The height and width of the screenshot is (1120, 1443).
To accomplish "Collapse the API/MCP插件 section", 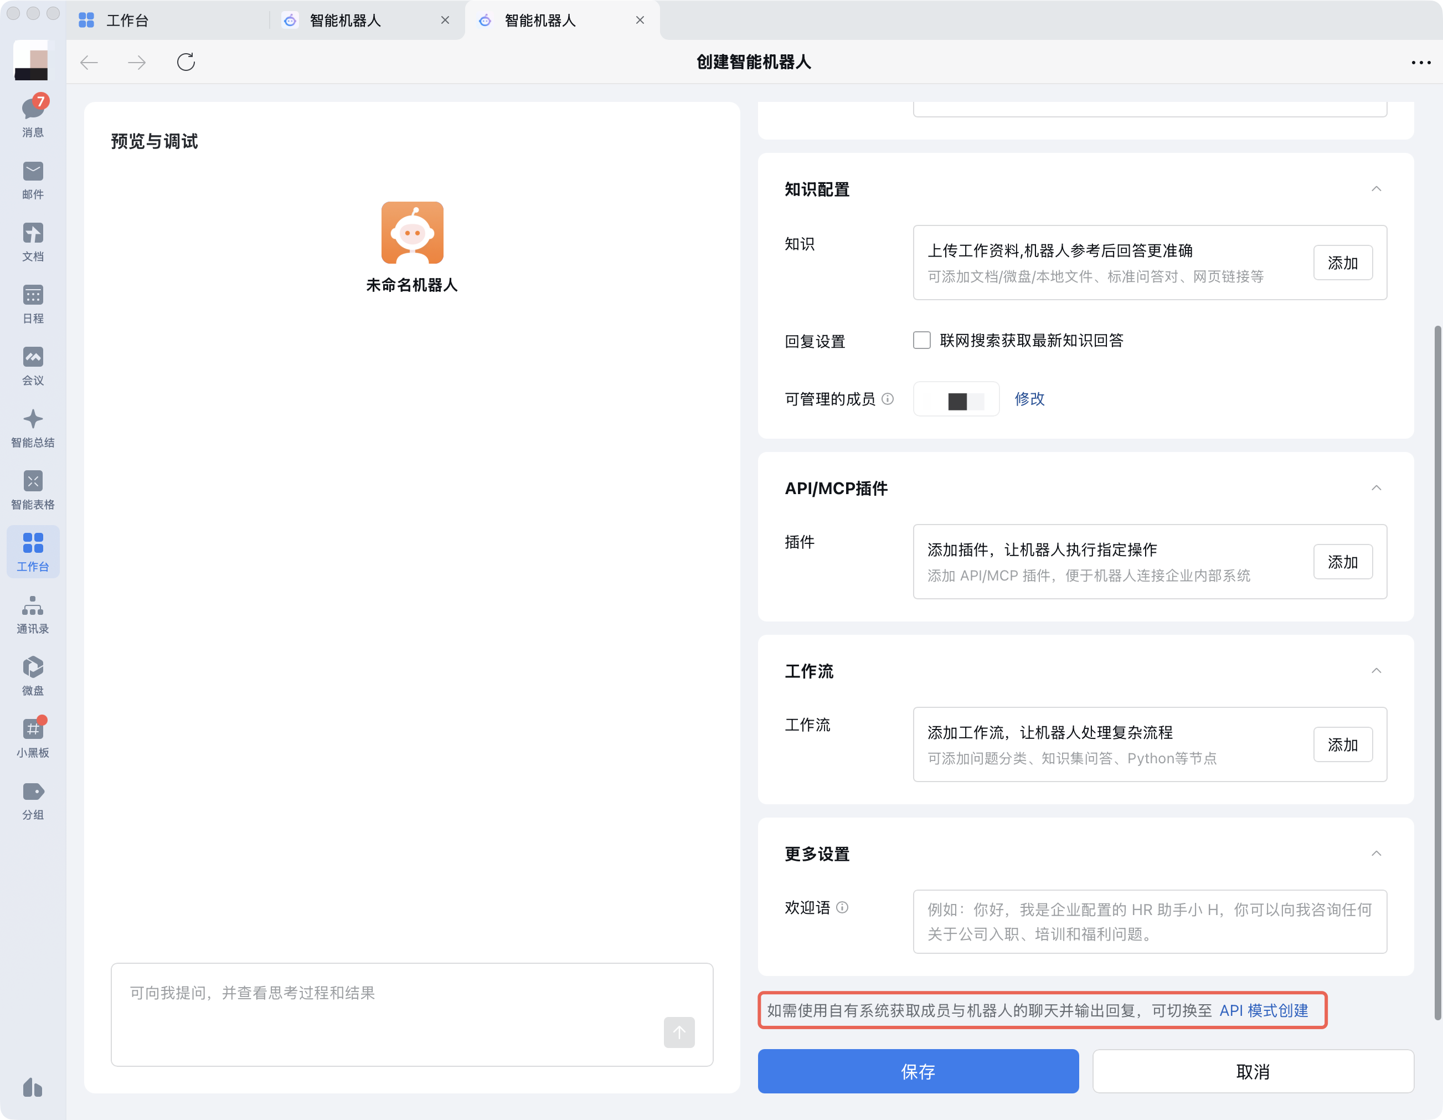I will (1375, 489).
